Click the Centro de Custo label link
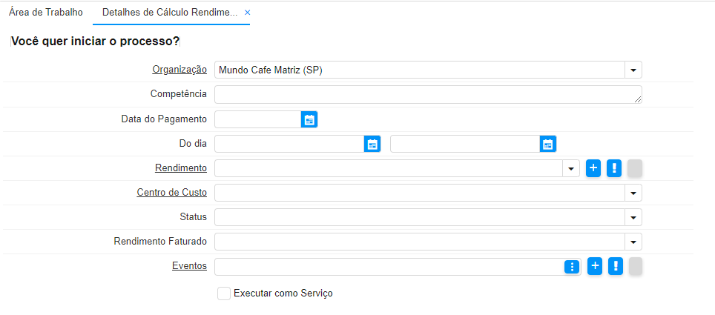This screenshot has height=315, width=715. point(172,193)
